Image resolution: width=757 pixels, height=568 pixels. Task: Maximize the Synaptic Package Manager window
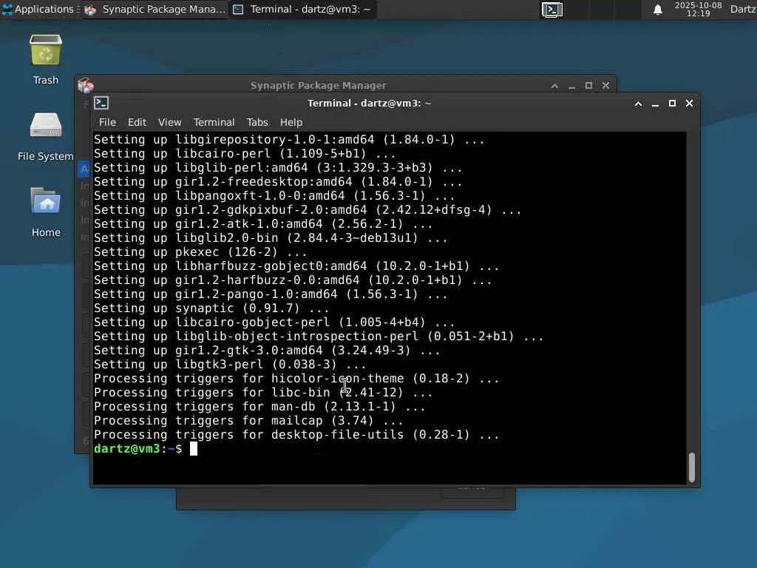click(x=588, y=86)
